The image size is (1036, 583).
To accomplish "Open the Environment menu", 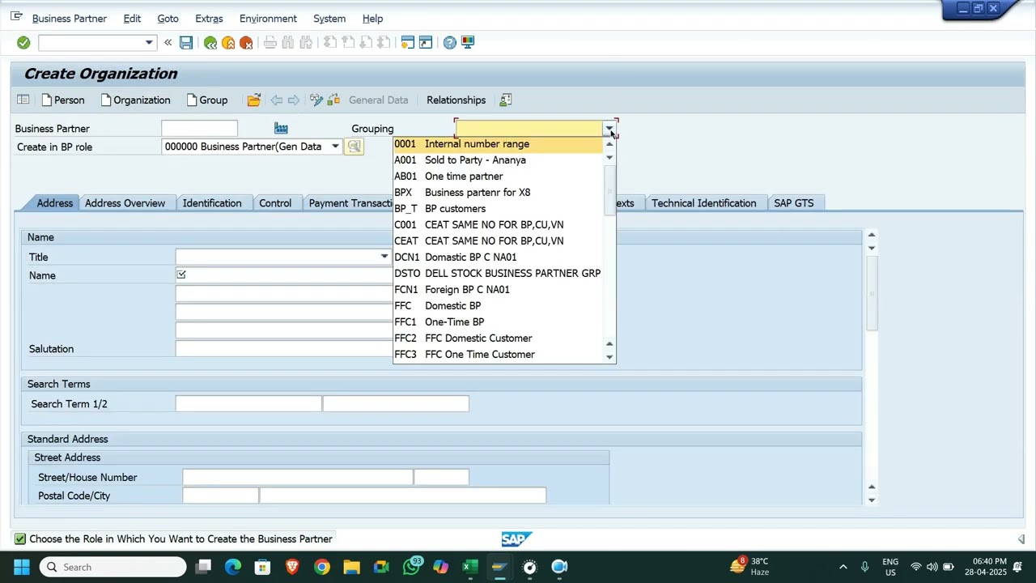I will coord(268,18).
